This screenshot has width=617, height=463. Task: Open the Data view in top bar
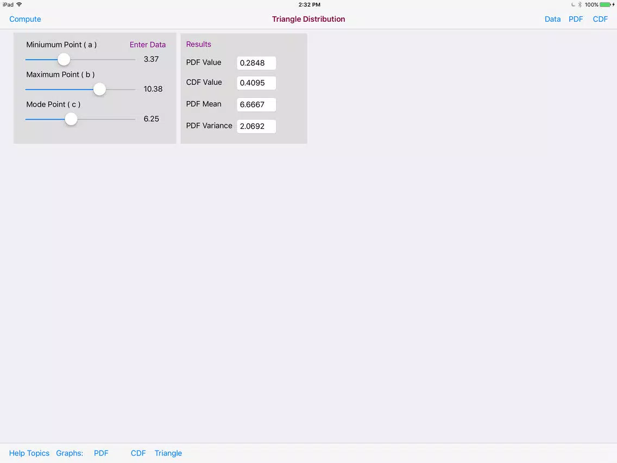tap(552, 19)
